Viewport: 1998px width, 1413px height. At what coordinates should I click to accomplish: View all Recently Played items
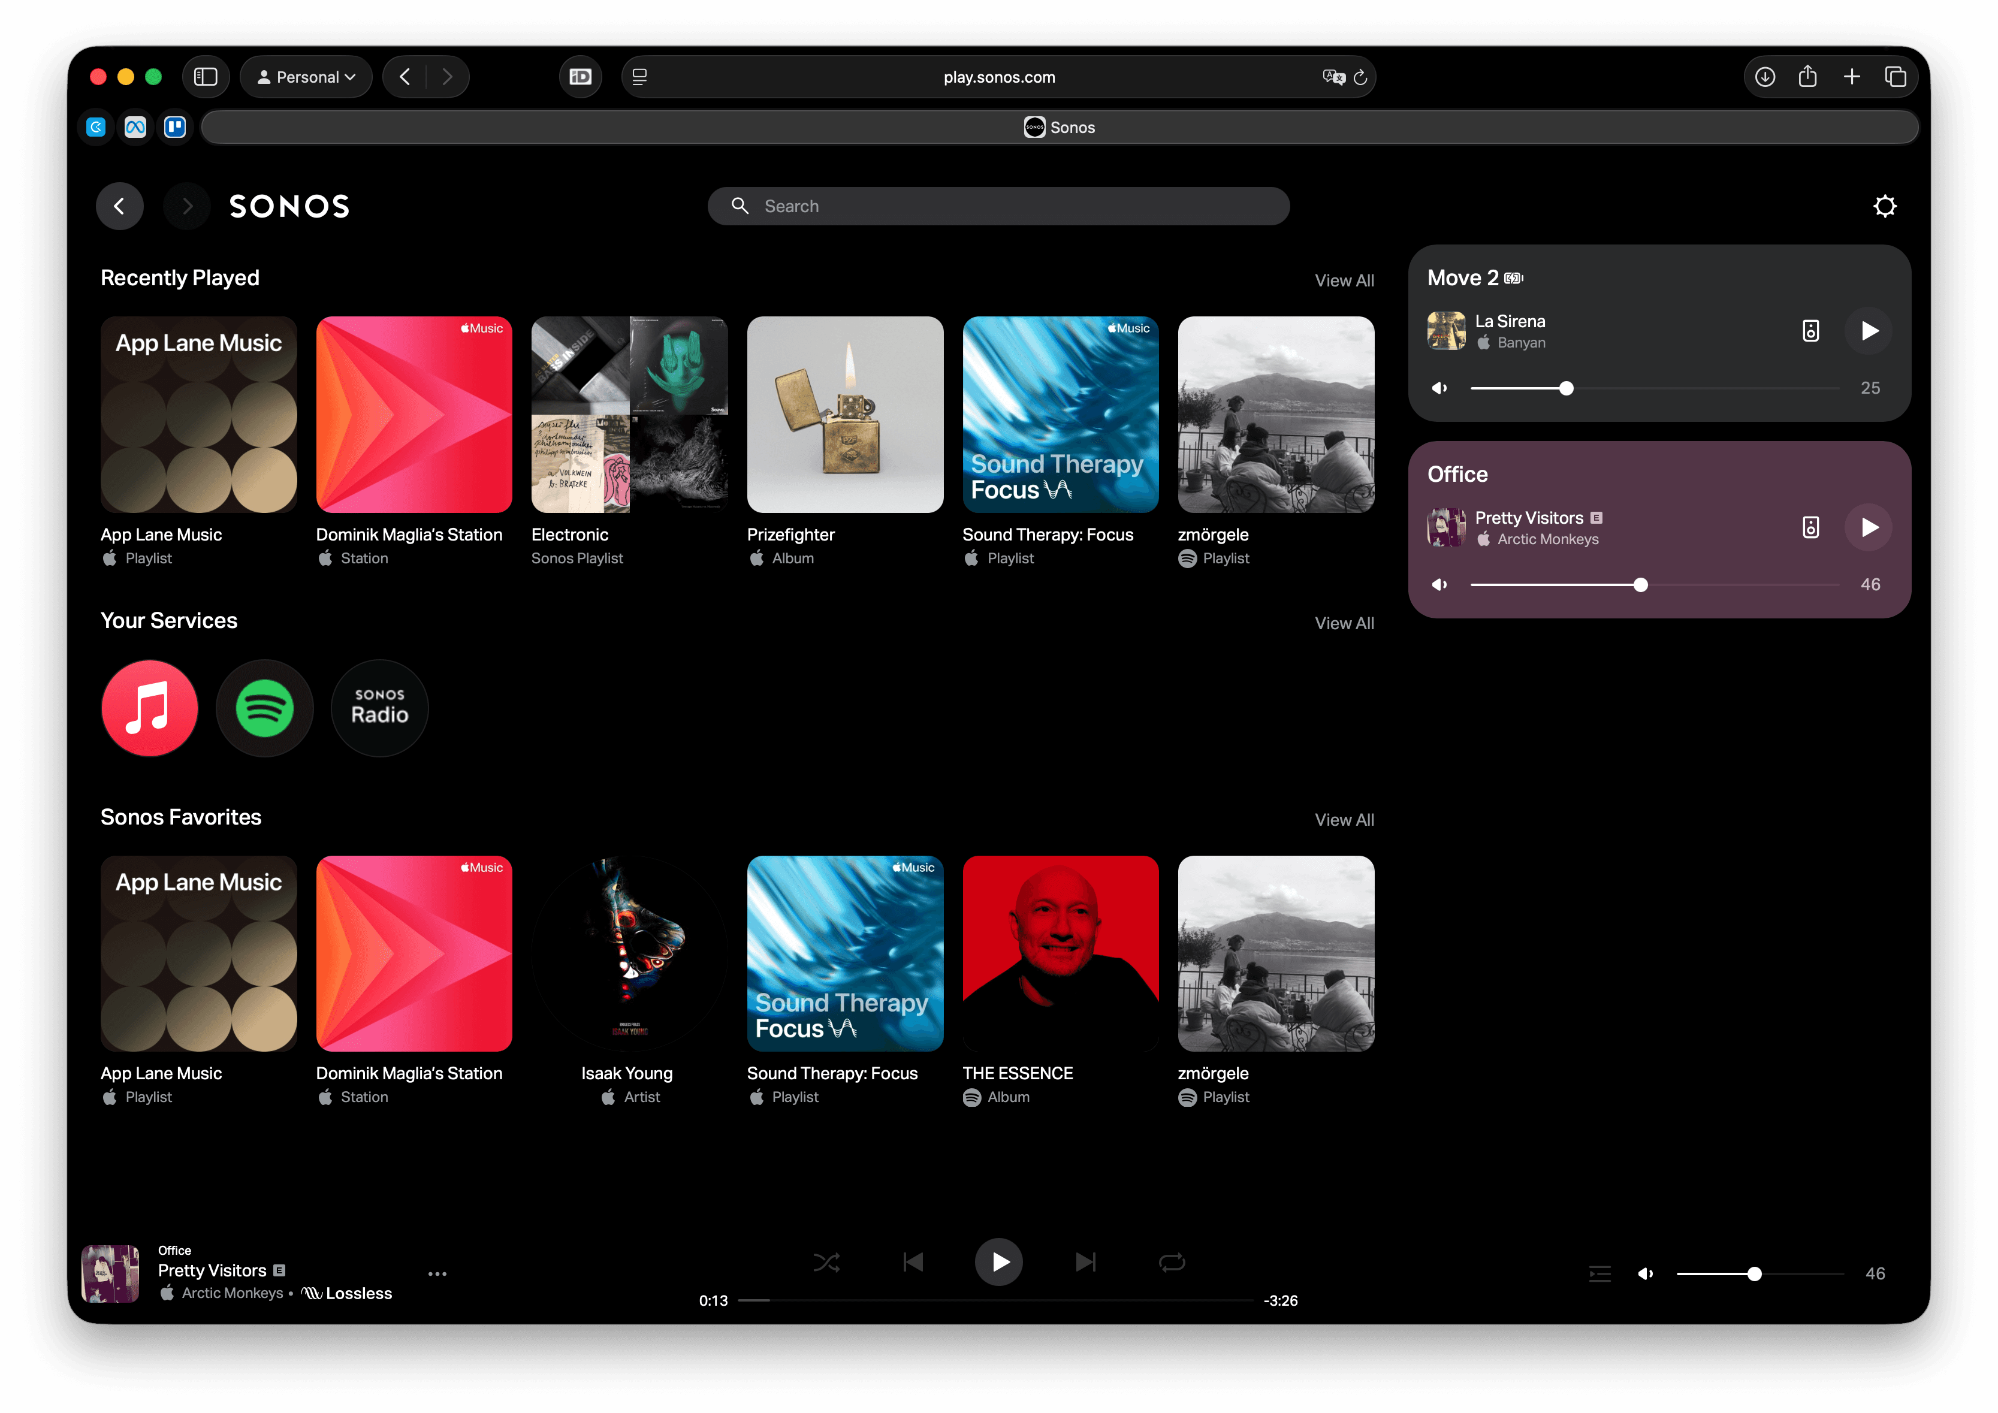(1344, 281)
